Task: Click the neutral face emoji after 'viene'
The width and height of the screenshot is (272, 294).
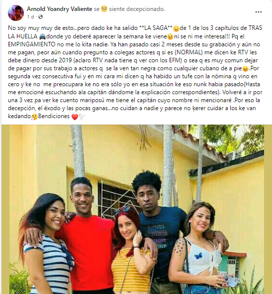Action: coord(170,36)
